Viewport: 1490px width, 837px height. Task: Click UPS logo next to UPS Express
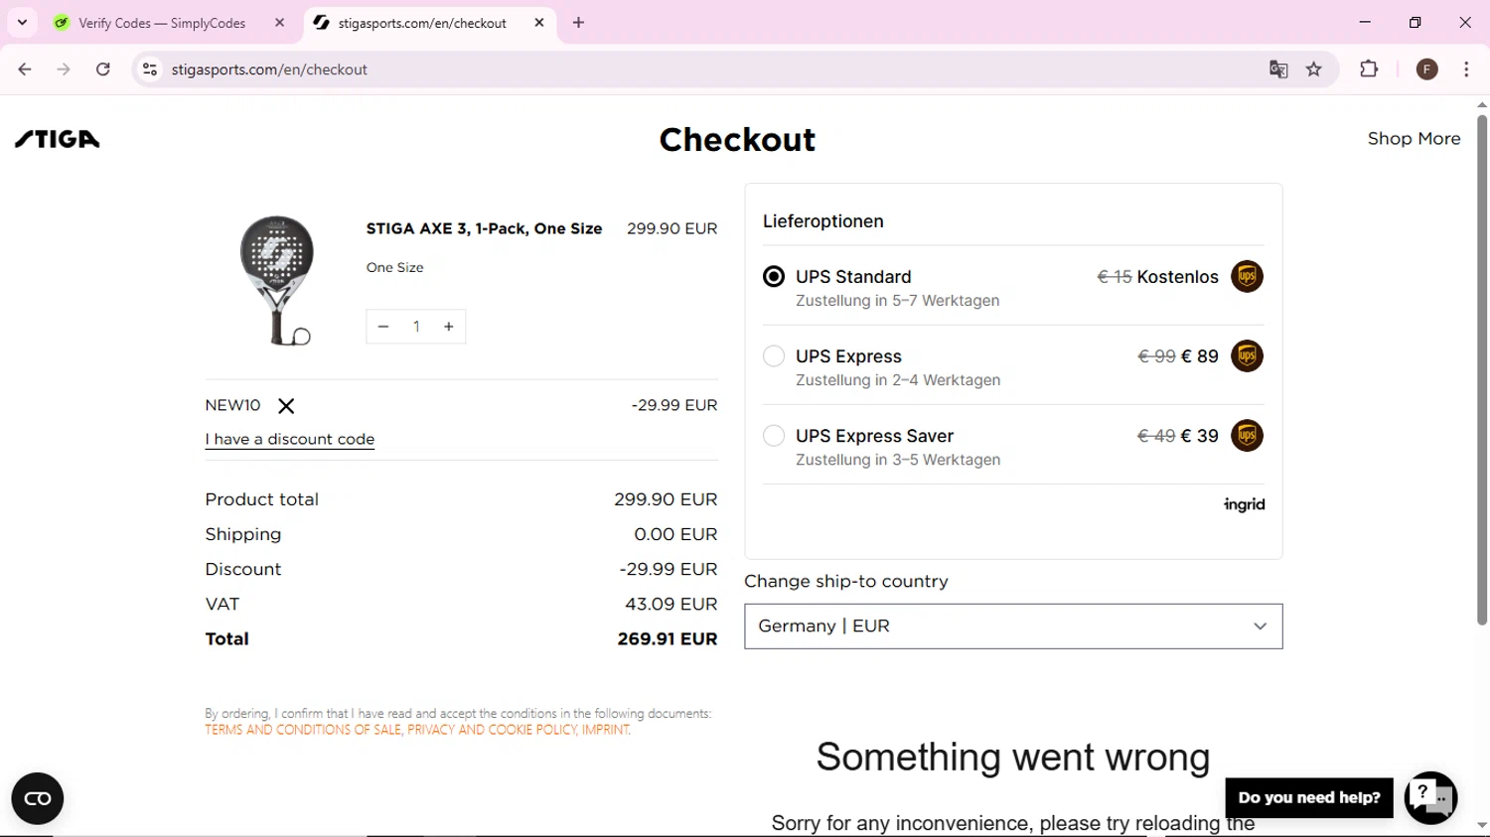(1247, 356)
